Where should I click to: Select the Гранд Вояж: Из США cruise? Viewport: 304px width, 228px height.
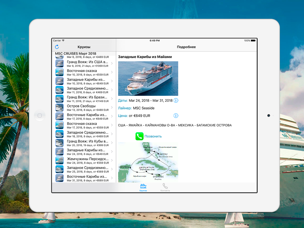(84, 64)
